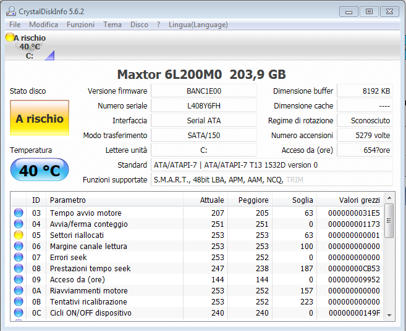Click the SMART table vertical scrollbar thumb

pyautogui.click(x=389, y=221)
